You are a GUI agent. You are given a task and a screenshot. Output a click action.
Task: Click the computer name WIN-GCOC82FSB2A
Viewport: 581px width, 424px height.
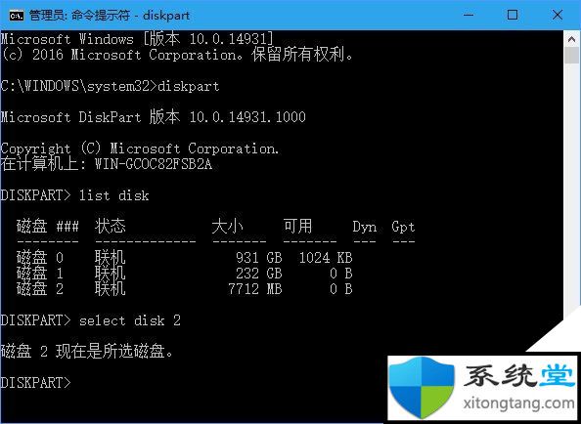click(x=154, y=164)
